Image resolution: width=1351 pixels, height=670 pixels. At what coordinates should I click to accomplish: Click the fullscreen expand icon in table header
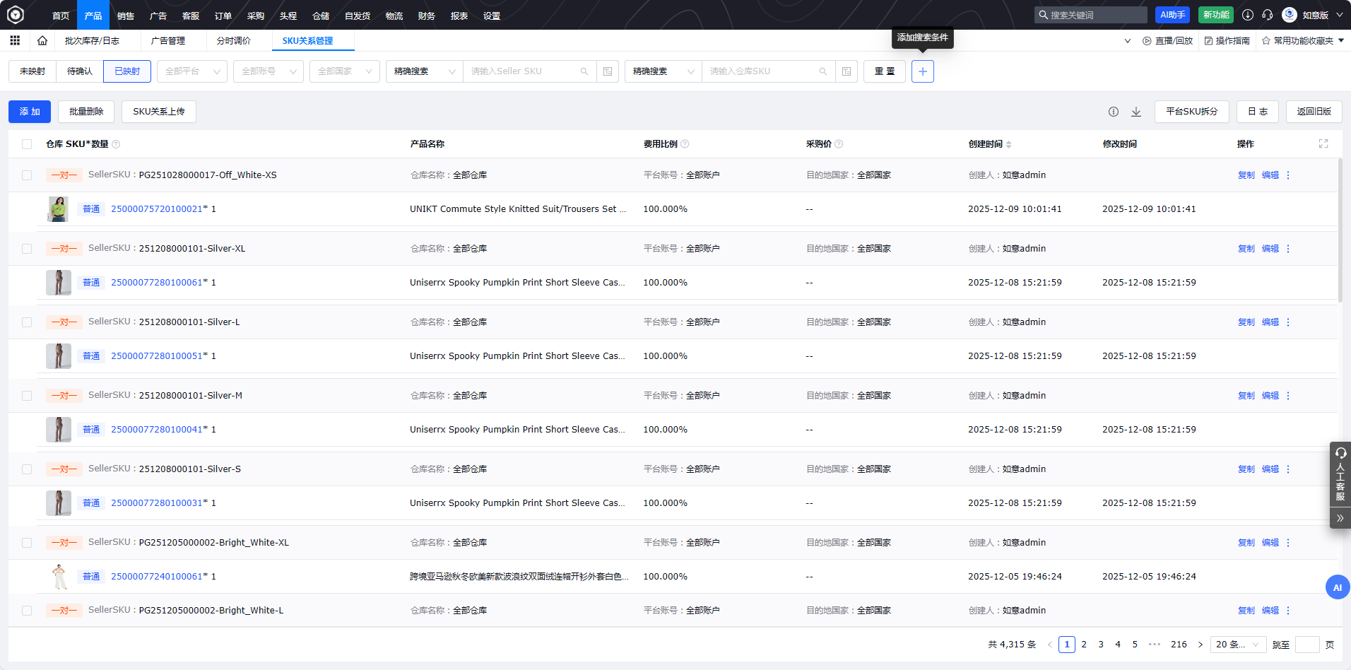[x=1323, y=144]
